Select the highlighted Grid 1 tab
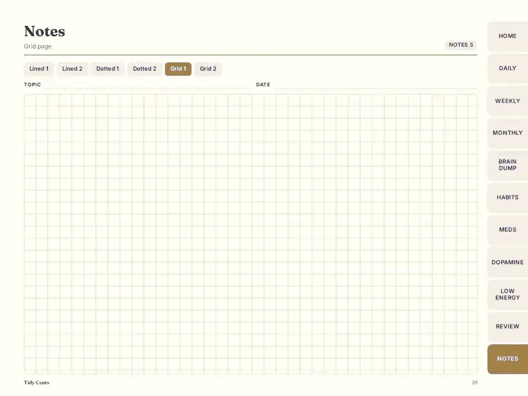 (x=178, y=69)
